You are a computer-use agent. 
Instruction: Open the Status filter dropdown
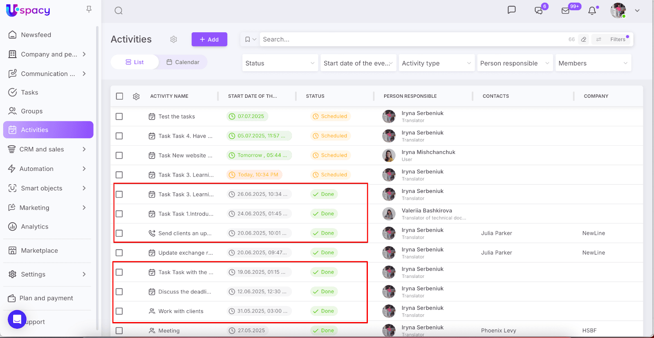coord(280,63)
